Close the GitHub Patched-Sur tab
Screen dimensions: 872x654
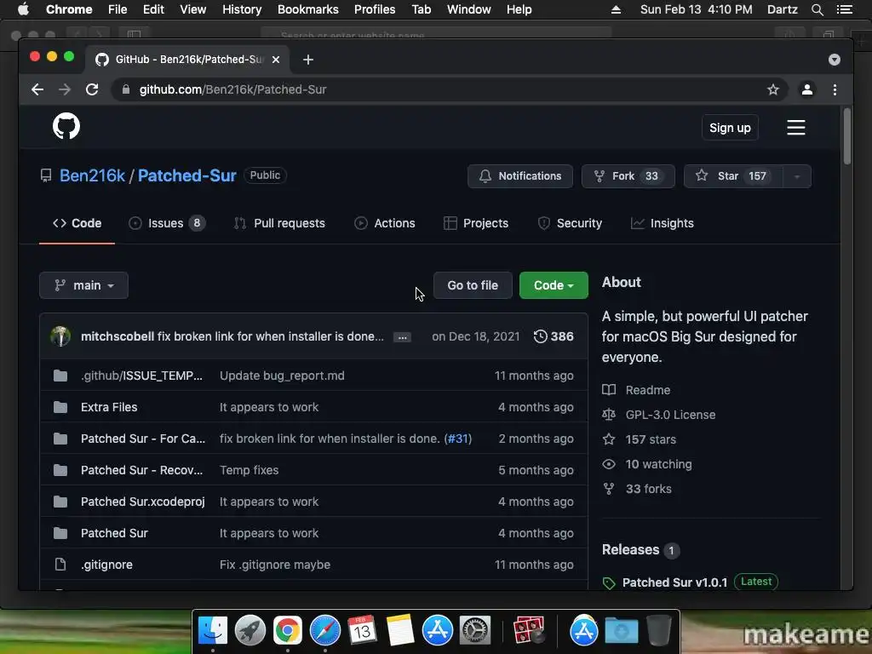276,60
